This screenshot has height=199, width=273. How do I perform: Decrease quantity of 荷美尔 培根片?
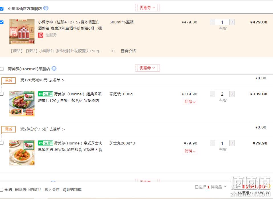click(212, 94)
